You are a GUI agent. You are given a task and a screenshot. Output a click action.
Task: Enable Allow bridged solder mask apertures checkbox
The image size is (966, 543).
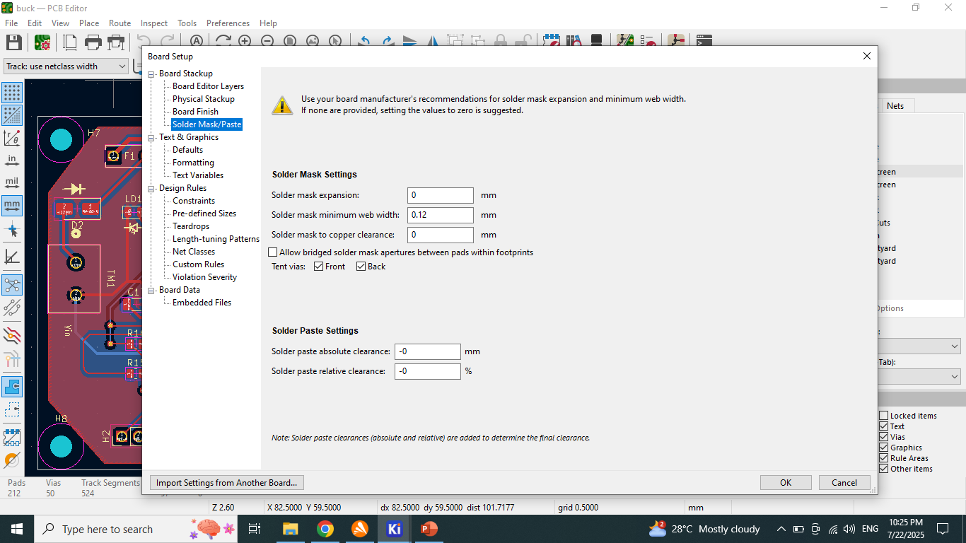(273, 252)
